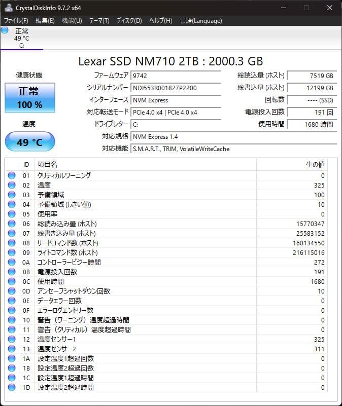Click status orb for row 05 使用率

tap(12, 214)
